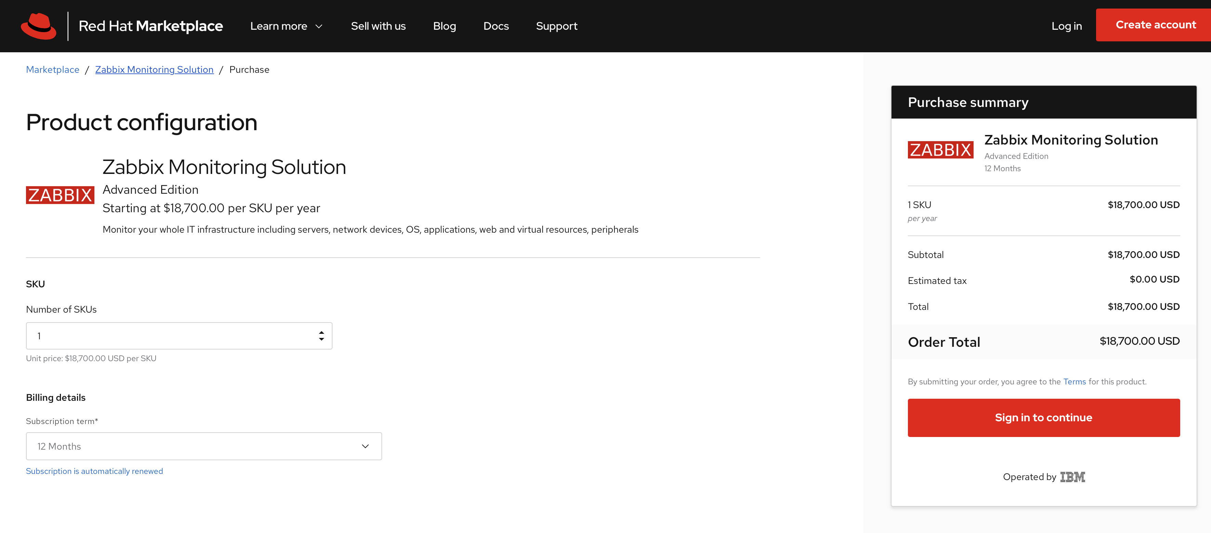The image size is (1211, 533).
Task: Go to Zabbix Monitoring Solution breadcrumb
Action: (x=154, y=69)
